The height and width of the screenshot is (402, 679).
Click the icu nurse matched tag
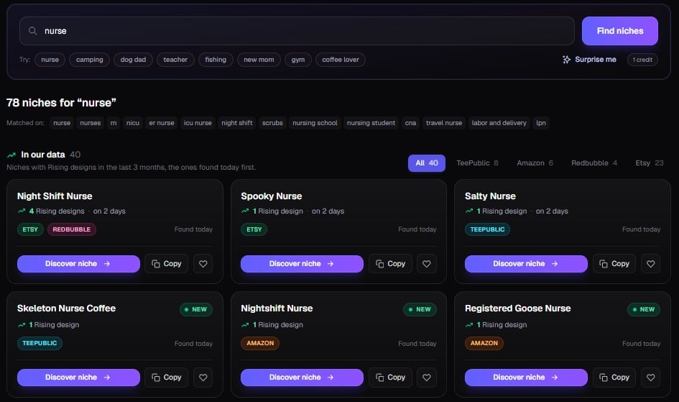(x=198, y=123)
